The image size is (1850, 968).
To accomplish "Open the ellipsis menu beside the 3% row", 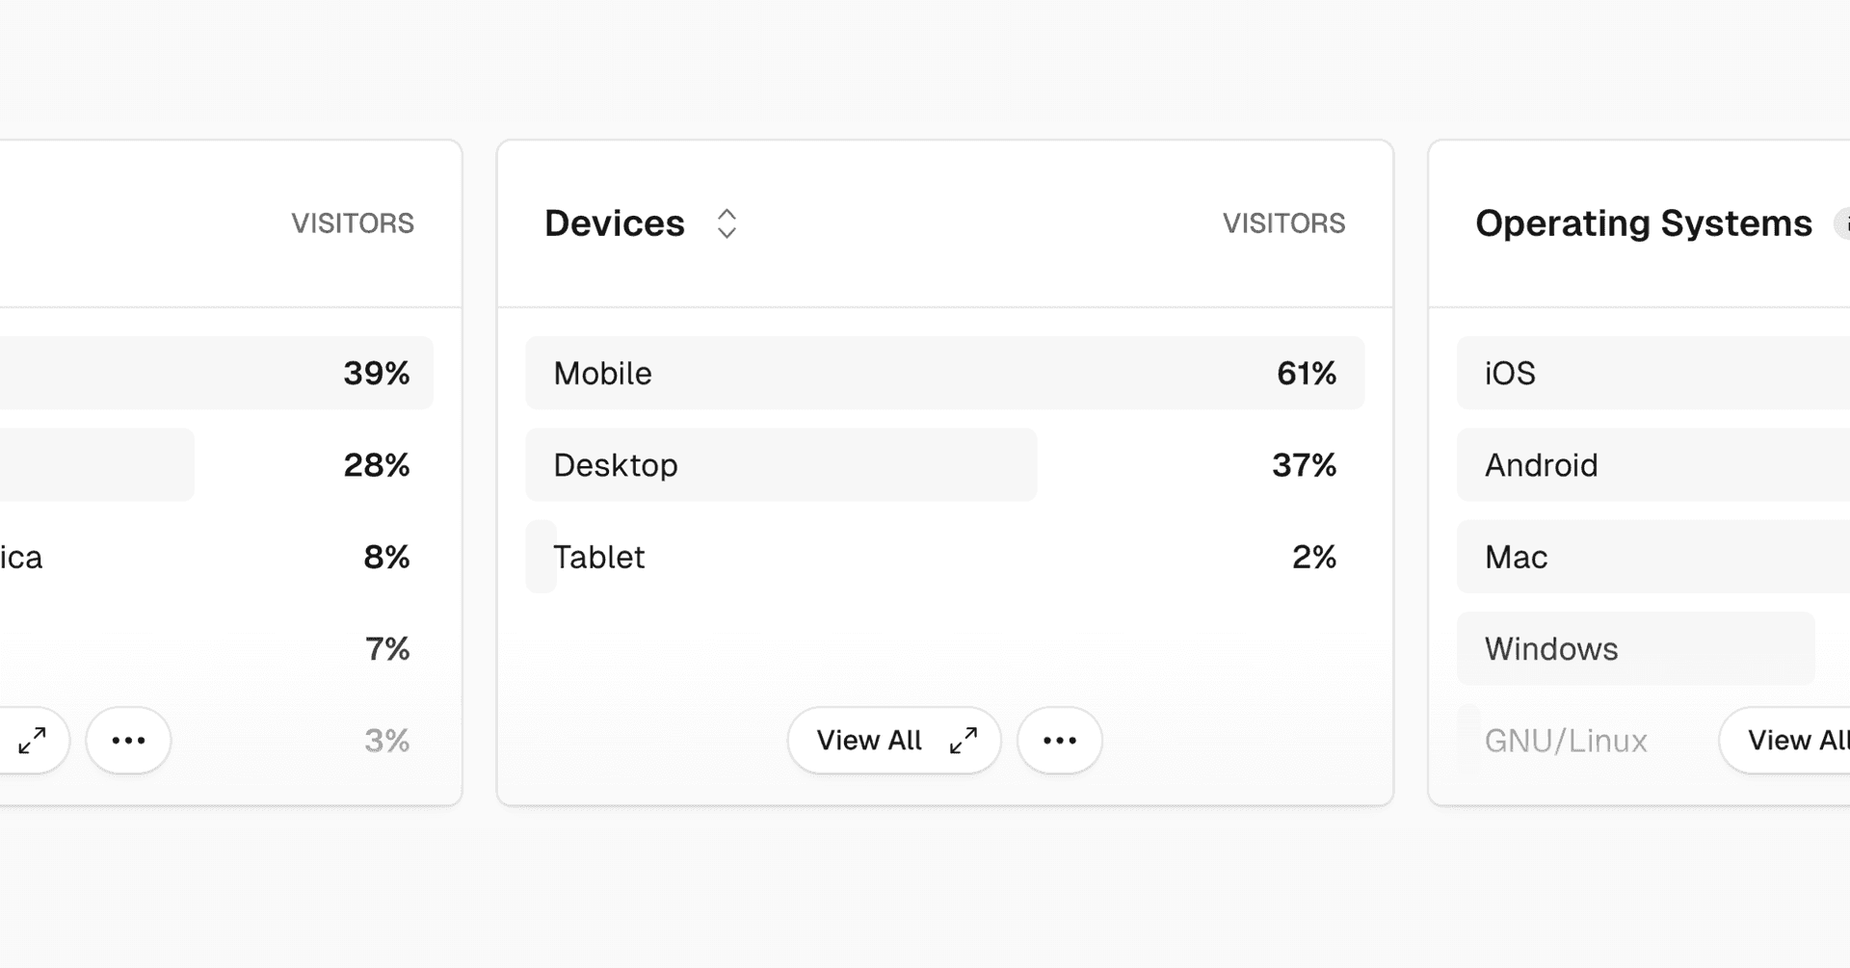I will 128,741.
